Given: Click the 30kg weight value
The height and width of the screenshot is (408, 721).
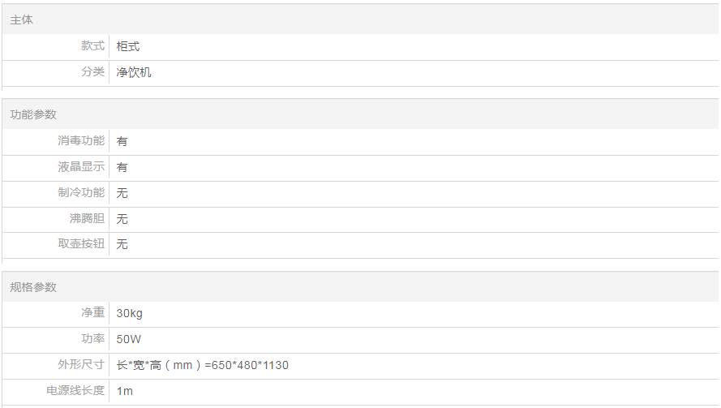Looking at the screenshot, I should (x=130, y=313).
